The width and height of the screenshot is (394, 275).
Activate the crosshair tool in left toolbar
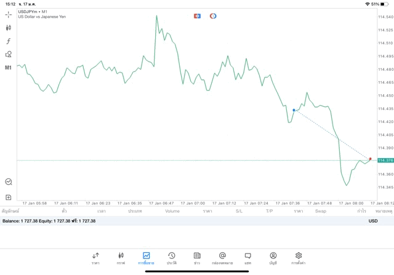point(9,14)
